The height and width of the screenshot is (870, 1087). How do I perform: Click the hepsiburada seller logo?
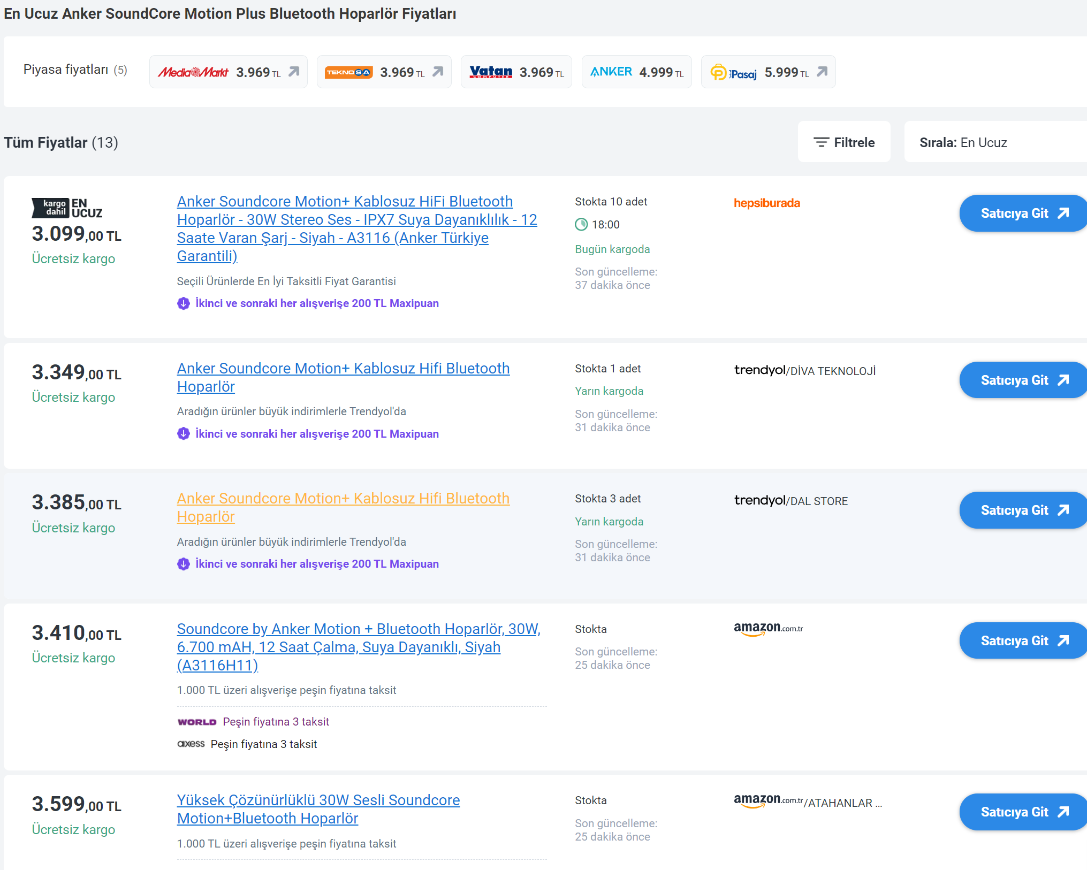[766, 203]
